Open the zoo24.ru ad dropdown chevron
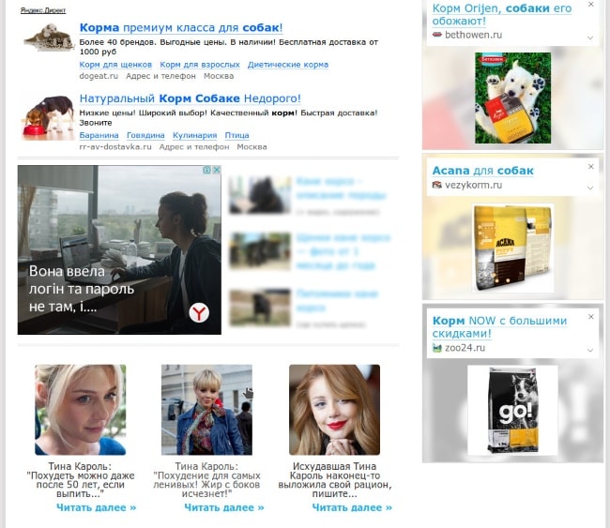Screen dimensions: 610x528 (x=590, y=350)
